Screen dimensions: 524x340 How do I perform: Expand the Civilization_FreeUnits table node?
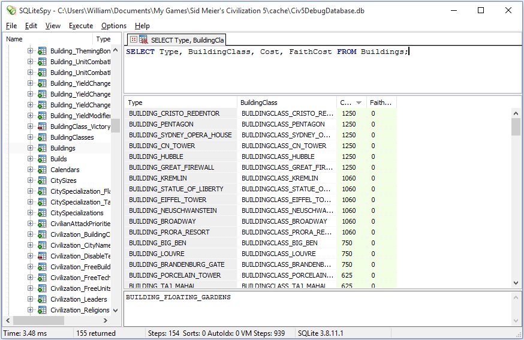[31, 288]
